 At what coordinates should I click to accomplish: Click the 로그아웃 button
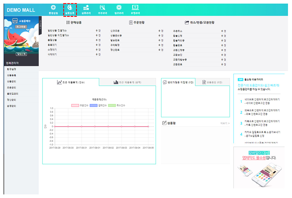[x=21, y=27]
